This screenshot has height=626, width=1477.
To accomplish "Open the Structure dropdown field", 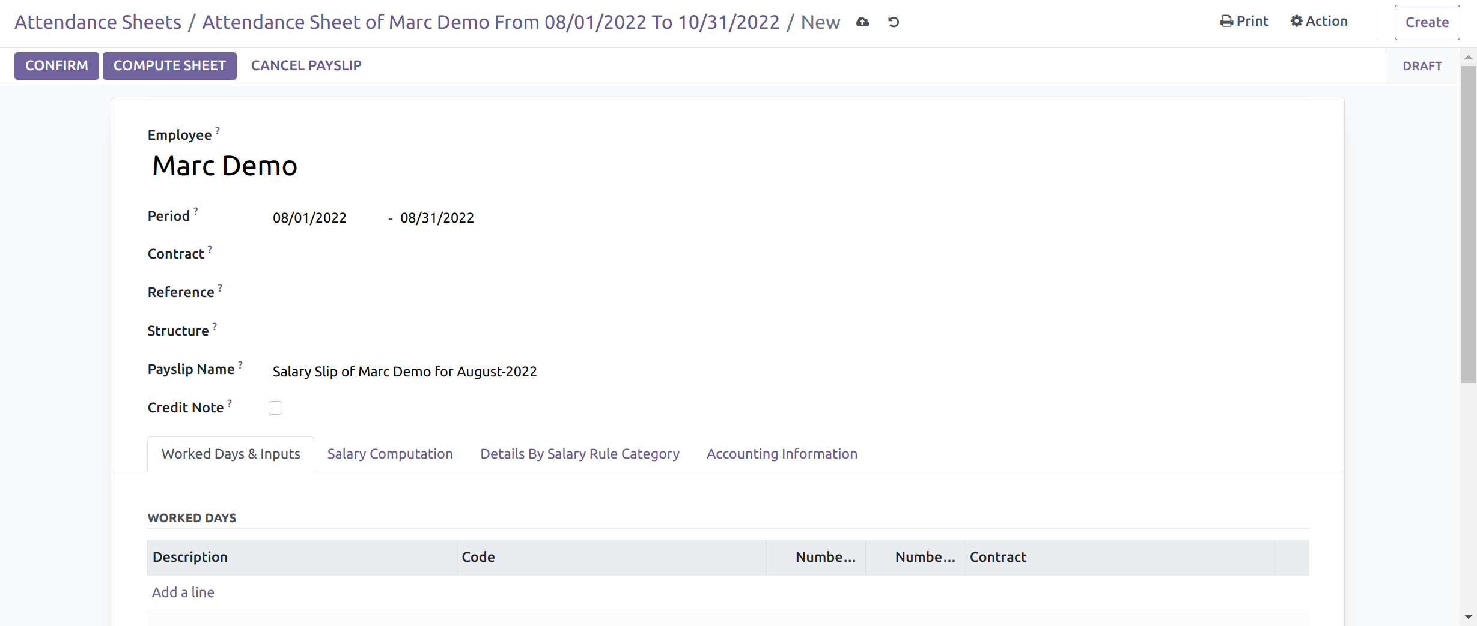I will (x=481, y=332).
